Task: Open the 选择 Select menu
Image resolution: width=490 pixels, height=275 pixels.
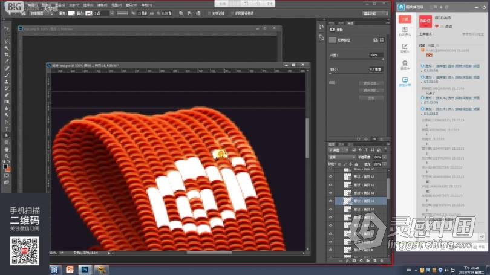Action: point(88,5)
